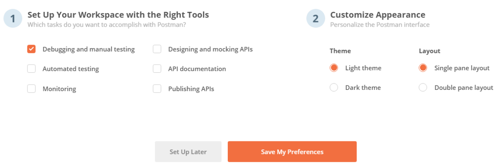Click the Set Up Your Workspace heading
494x165 pixels.
click(x=118, y=15)
